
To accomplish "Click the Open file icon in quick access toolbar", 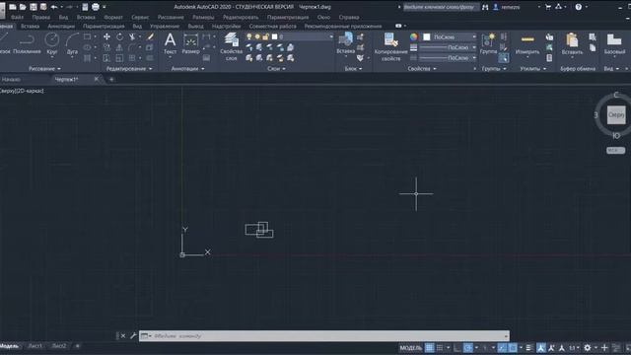I will pos(23,7).
